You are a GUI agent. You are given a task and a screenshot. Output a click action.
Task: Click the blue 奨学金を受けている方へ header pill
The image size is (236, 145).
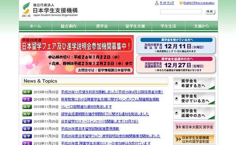tap(177, 40)
